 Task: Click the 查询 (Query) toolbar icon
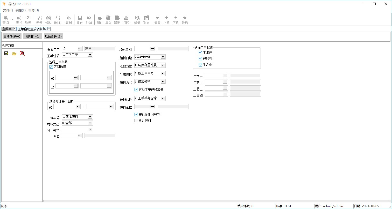pos(5,20)
